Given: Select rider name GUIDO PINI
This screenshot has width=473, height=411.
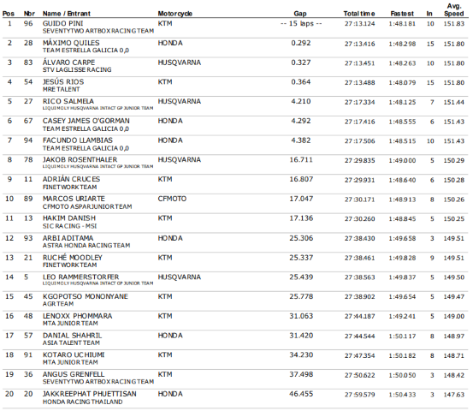Looking at the screenshot, I should click(x=62, y=24).
